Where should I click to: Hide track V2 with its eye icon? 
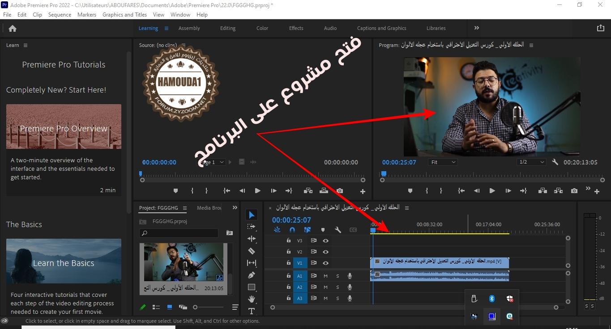click(x=325, y=252)
